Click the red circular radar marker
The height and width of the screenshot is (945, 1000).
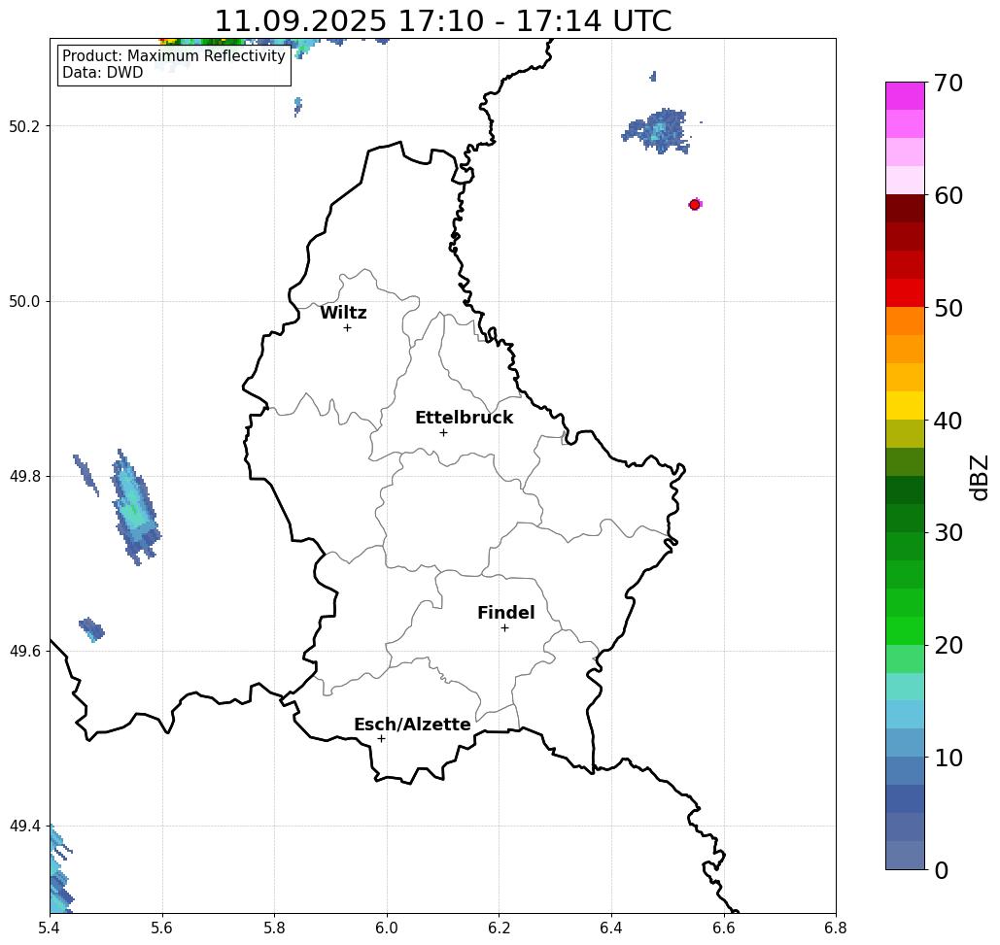pyautogui.click(x=695, y=205)
